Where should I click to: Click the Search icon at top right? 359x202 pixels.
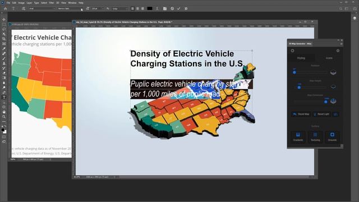[340, 8]
